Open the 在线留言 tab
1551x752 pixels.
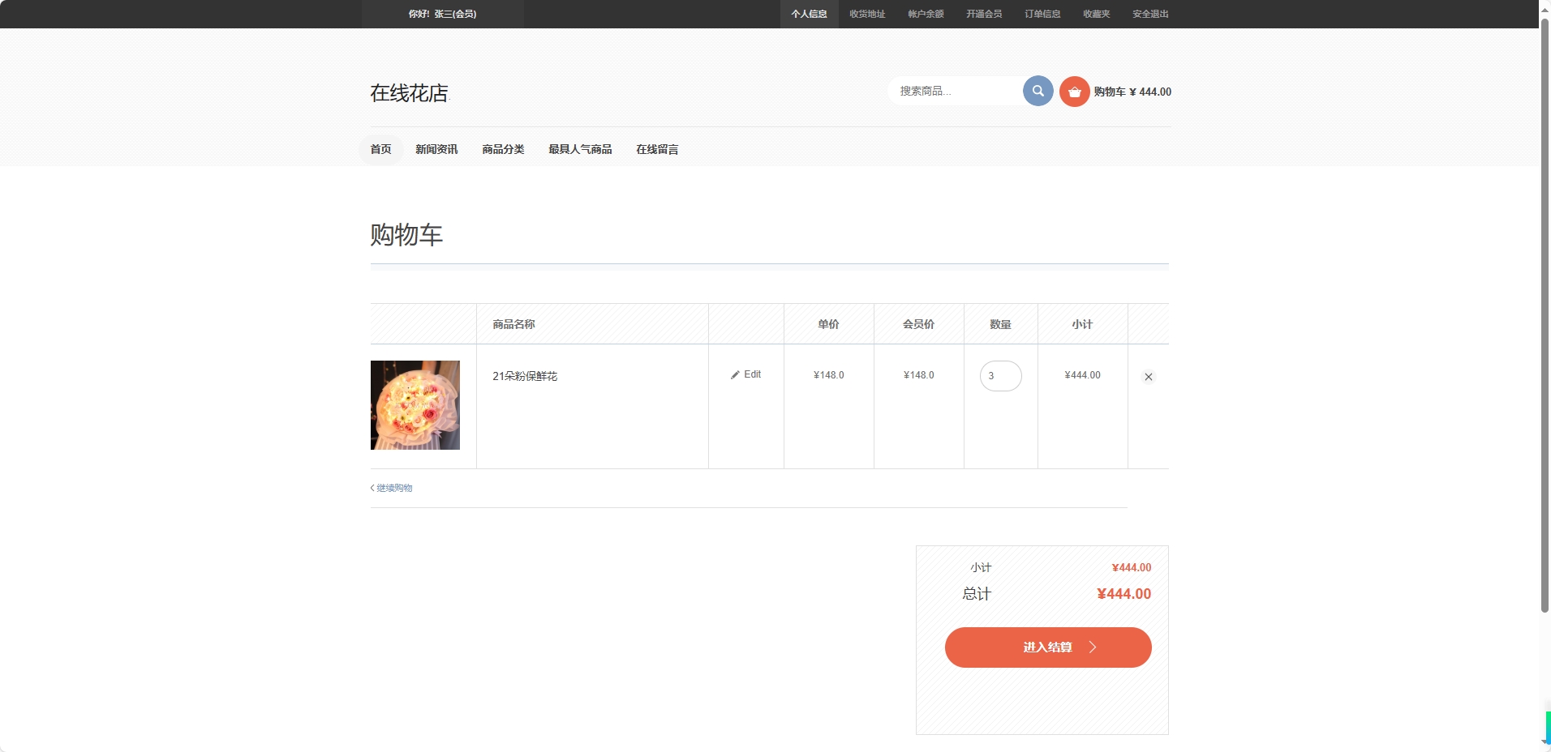coord(657,149)
